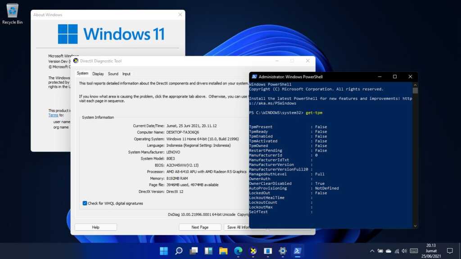Open the notification center icon
The height and width of the screenshot is (259, 461).
point(450,251)
